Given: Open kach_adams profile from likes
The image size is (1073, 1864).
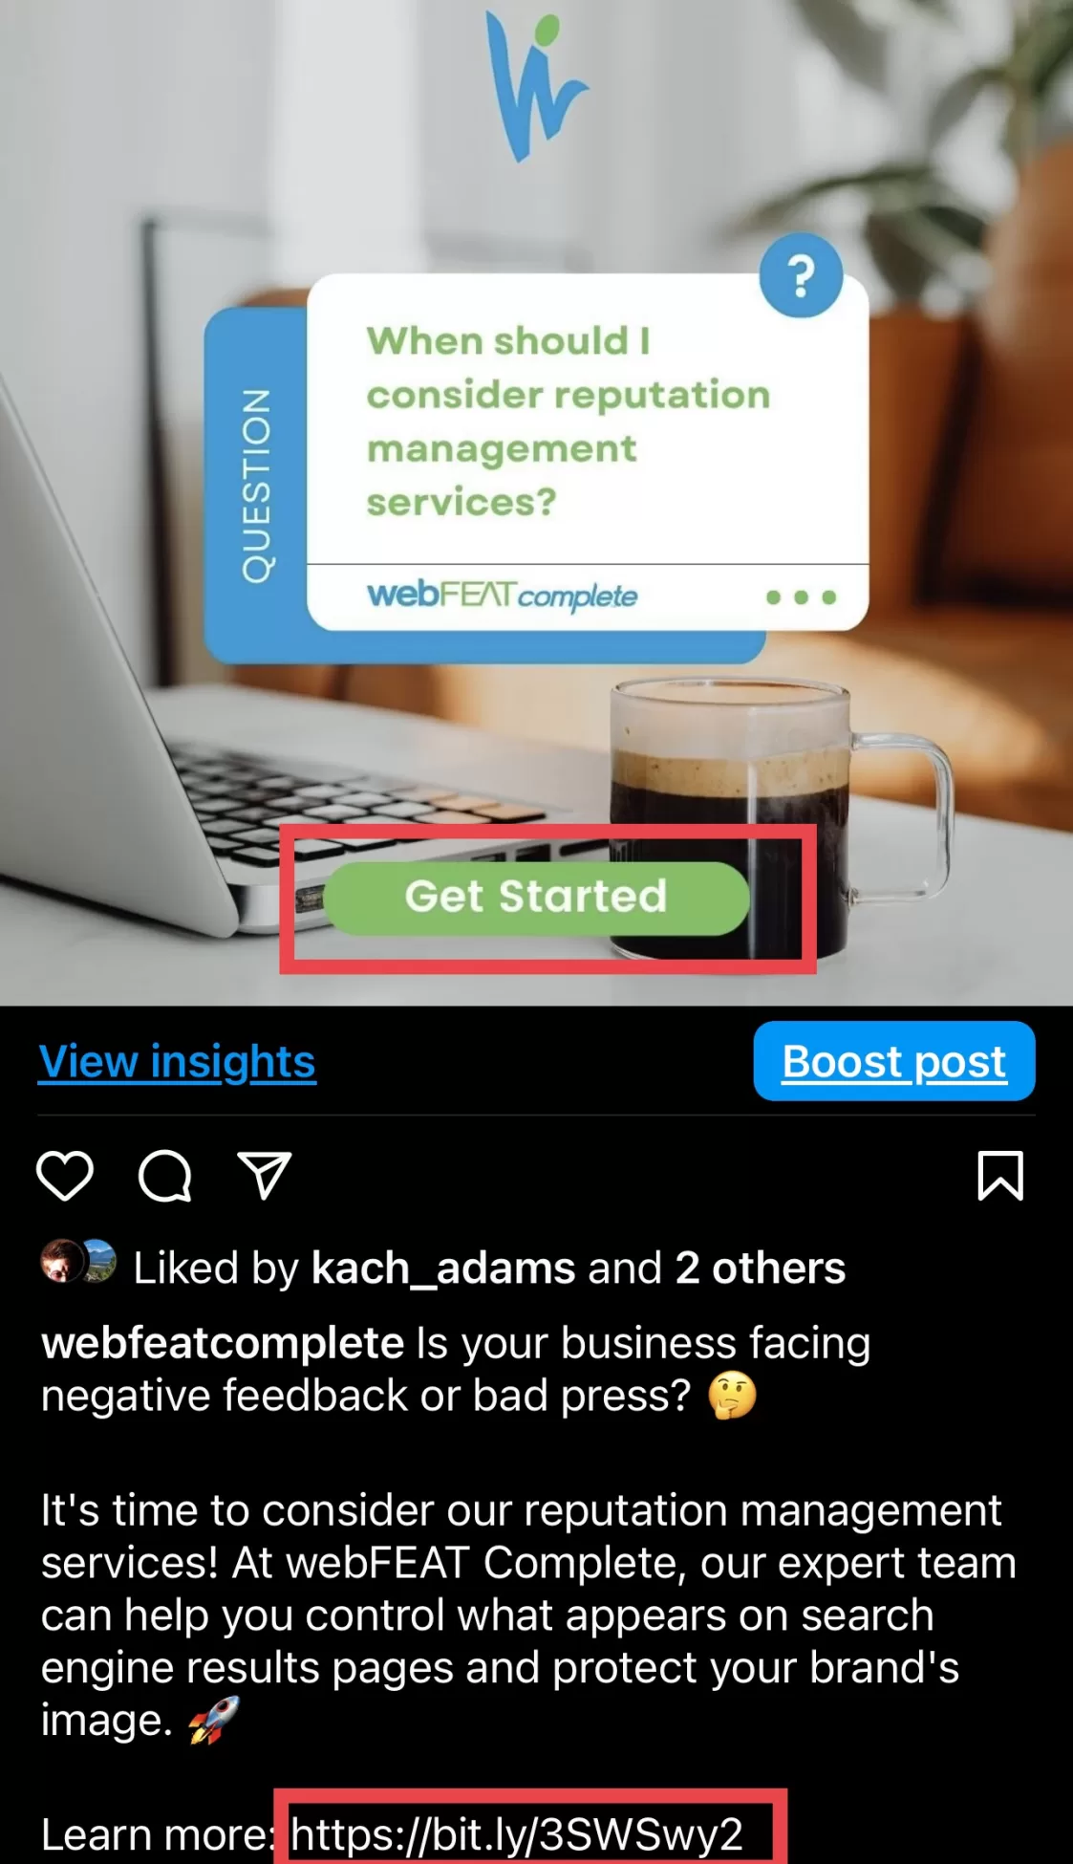Looking at the screenshot, I should pyautogui.click(x=443, y=1268).
